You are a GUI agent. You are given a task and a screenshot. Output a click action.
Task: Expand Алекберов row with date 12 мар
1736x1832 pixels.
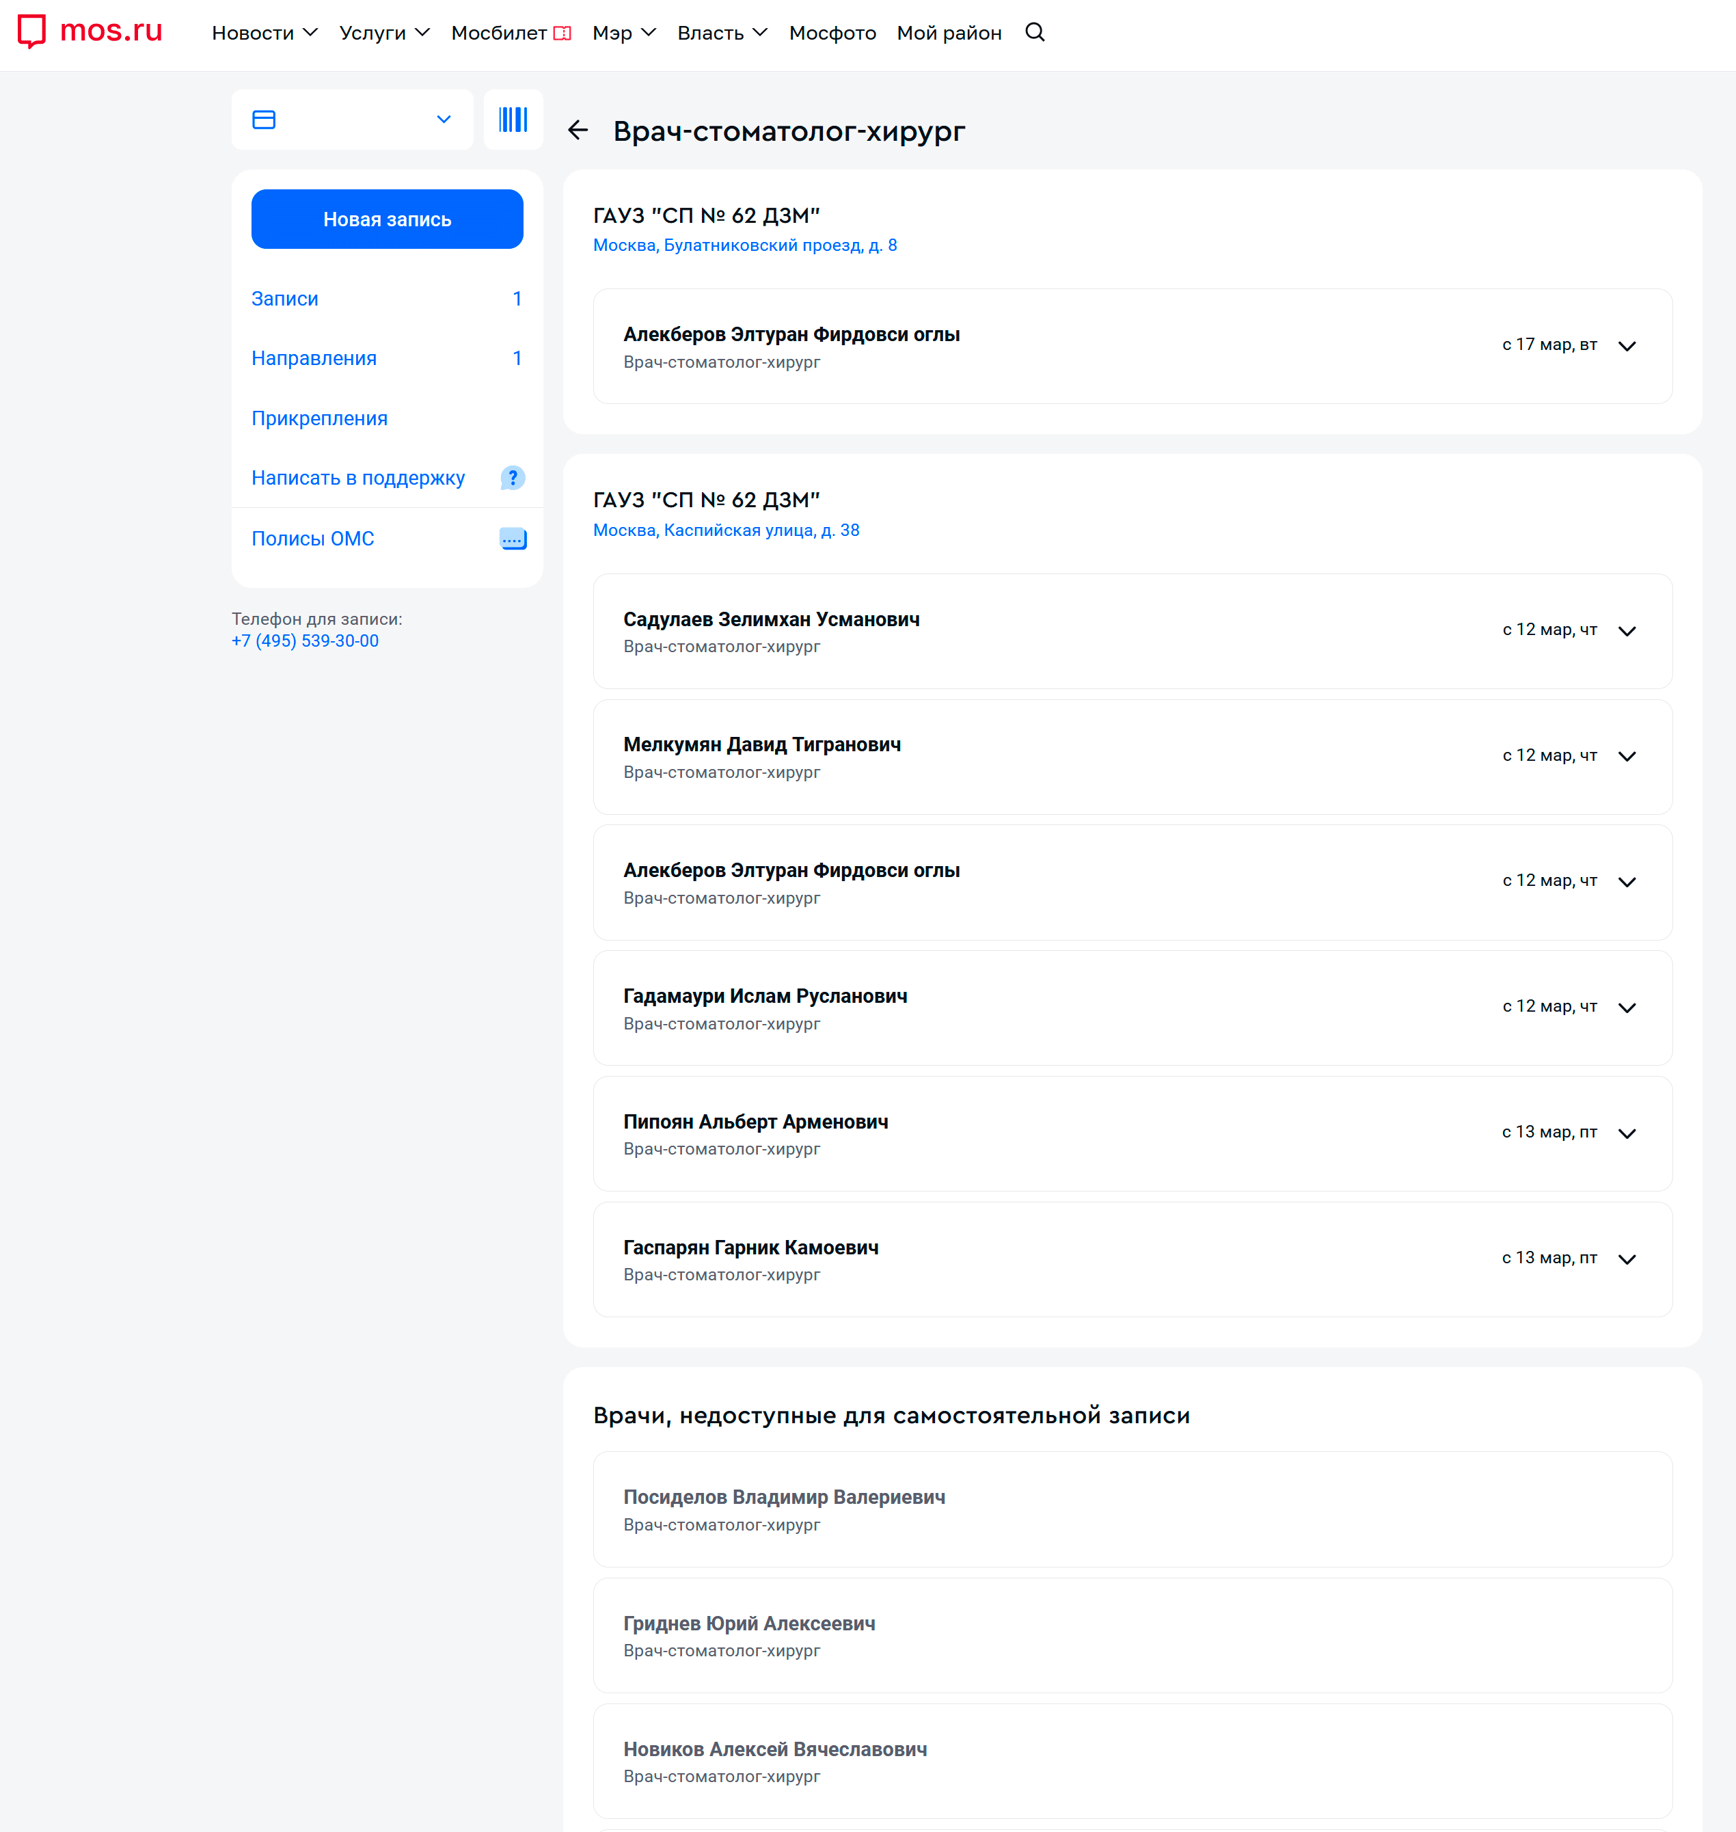pyautogui.click(x=1133, y=883)
